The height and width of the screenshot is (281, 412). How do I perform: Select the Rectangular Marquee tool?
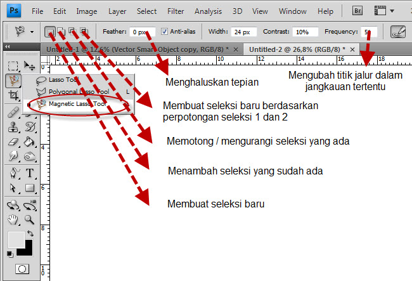coord(13,66)
